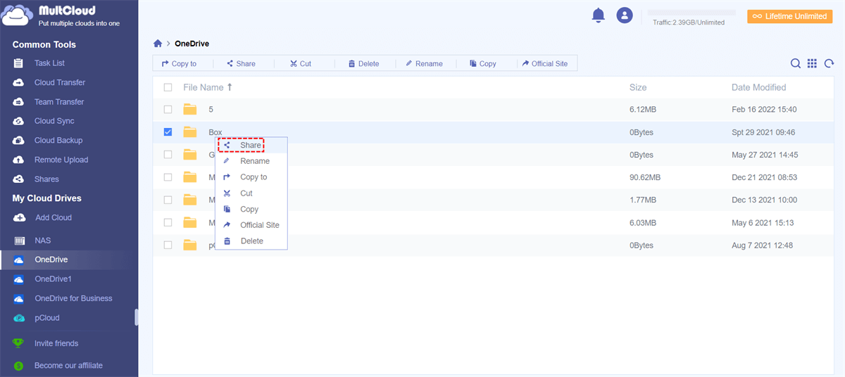Click the sidebar scrollbar handle

coord(137,317)
